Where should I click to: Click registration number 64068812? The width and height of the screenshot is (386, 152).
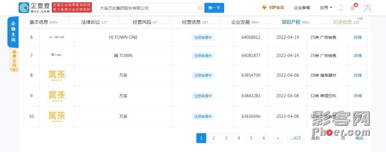pyautogui.click(x=251, y=38)
